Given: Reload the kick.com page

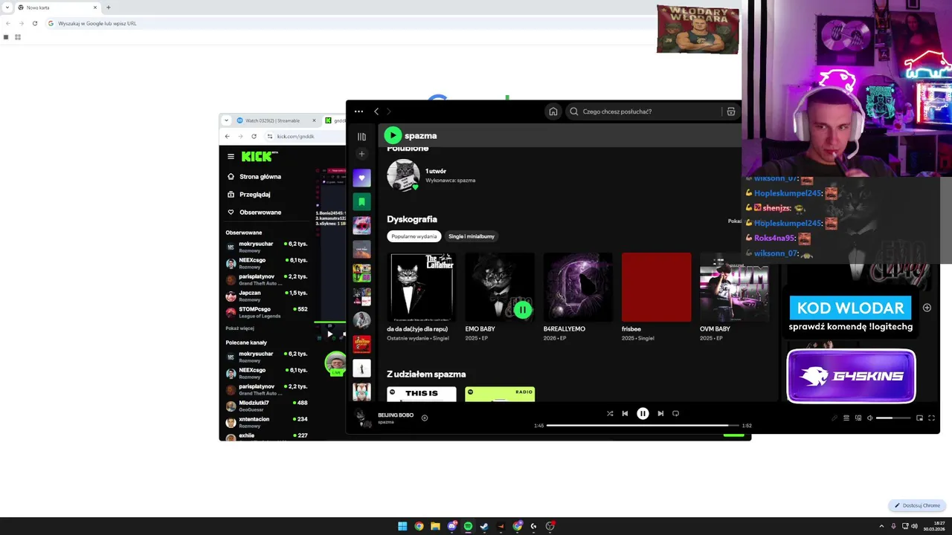Looking at the screenshot, I should pyautogui.click(x=254, y=137).
